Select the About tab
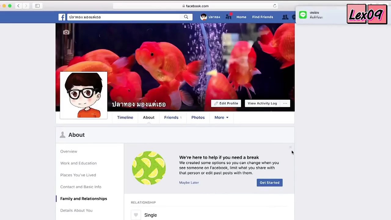 (x=148, y=117)
